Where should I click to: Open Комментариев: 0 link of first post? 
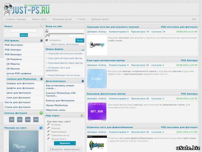point(119,32)
